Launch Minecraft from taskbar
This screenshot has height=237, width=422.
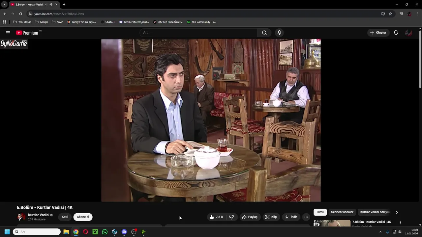(95, 232)
